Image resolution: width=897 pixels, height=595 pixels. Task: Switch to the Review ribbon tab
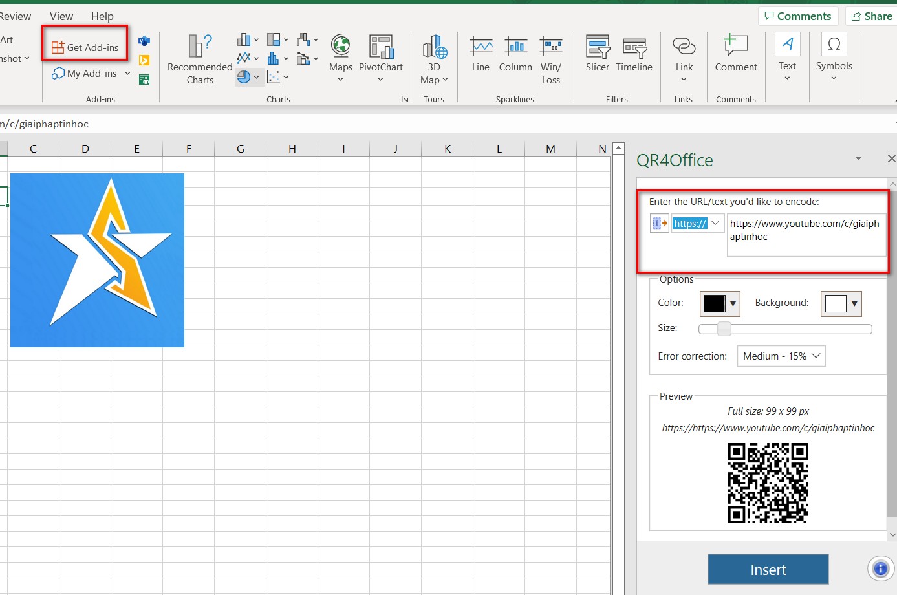click(x=16, y=16)
